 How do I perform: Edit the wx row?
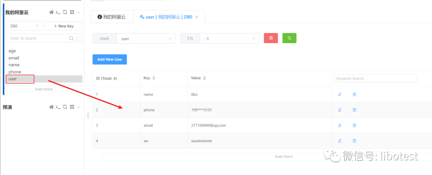[340, 141]
